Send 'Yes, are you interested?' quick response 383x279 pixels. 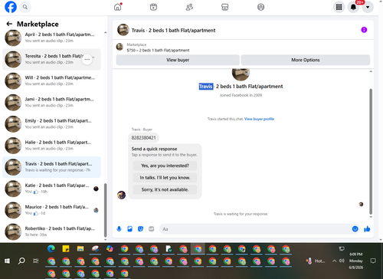(165, 166)
